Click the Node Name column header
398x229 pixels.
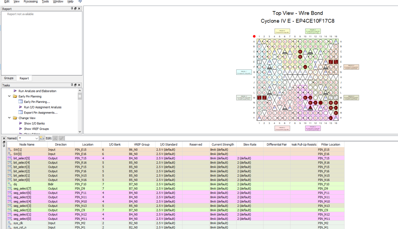[27, 145]
